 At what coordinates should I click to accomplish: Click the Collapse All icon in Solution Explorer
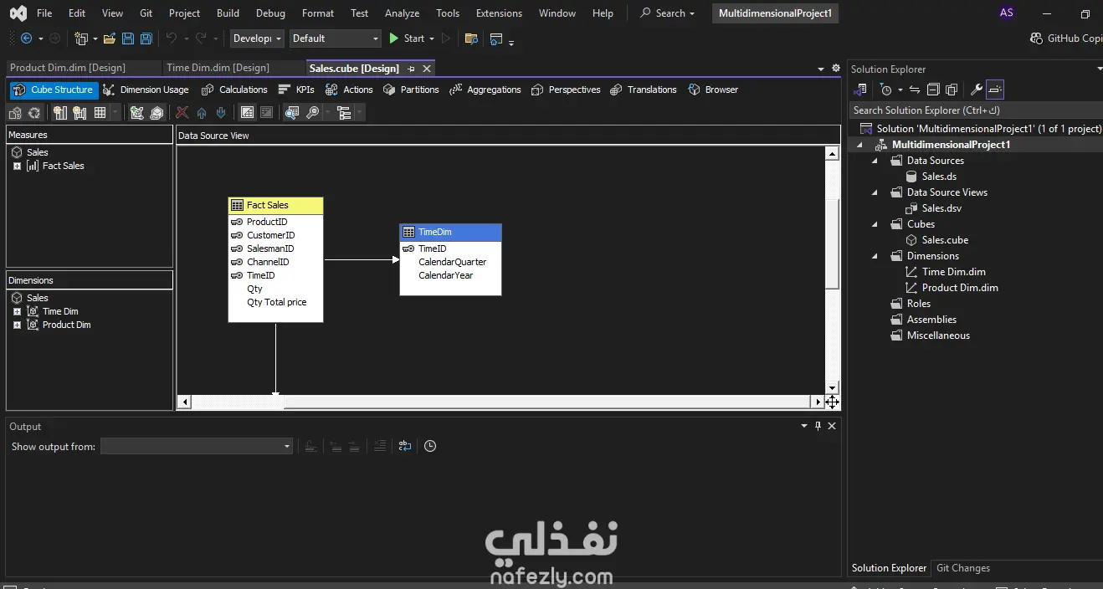pyautogui.click(x=933, y=90)
